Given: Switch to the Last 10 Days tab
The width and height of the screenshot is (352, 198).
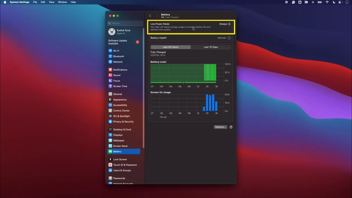Looking at the screenshot, I should pyautogui.click(x=211, y=47).
